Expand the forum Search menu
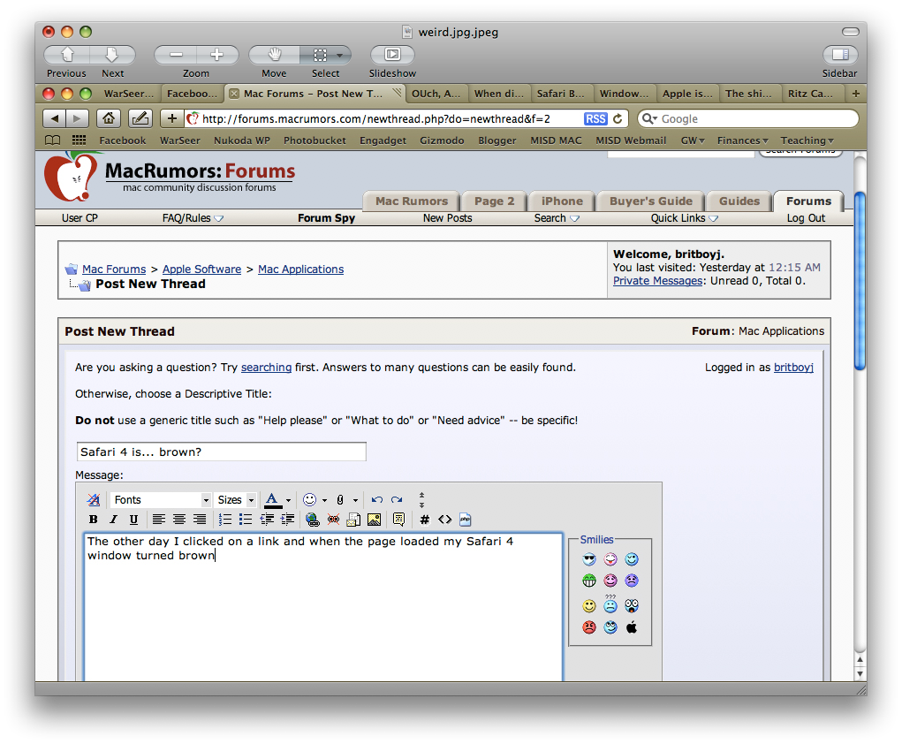 pyautogui.click(x=557, y=218)
